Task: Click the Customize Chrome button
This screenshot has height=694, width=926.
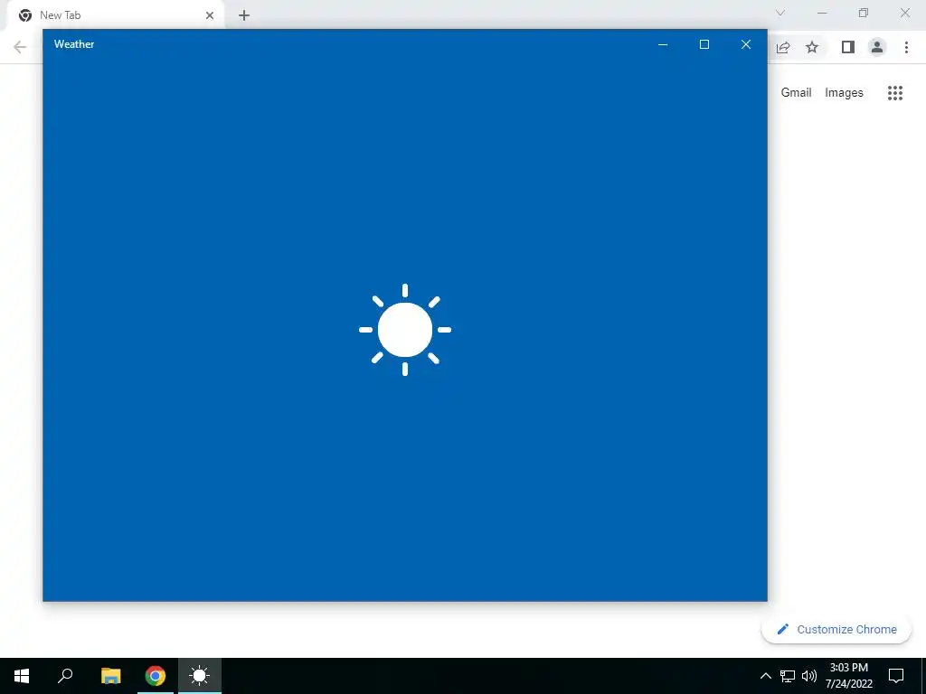Action: coord(836,629)
